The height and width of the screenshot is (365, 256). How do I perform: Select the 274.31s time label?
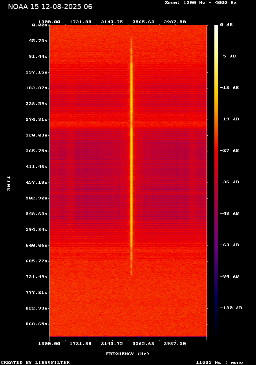(37, 120)
